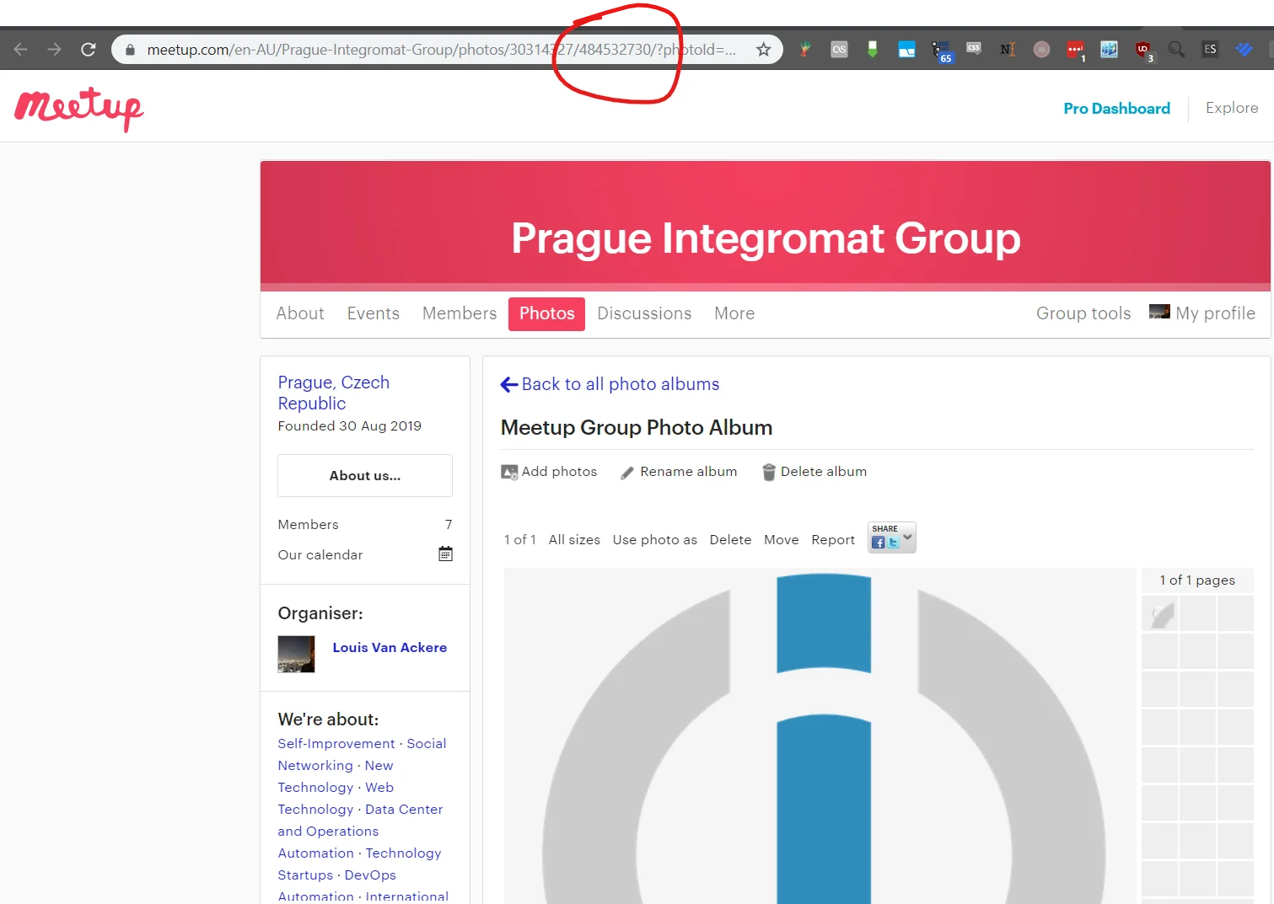Click the large album photo
The image size is (1274, 904).
820,736
